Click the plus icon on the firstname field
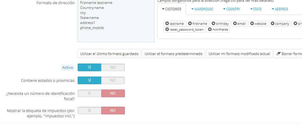This screenshot has height=125, width=302. click(x=190, y=24)
